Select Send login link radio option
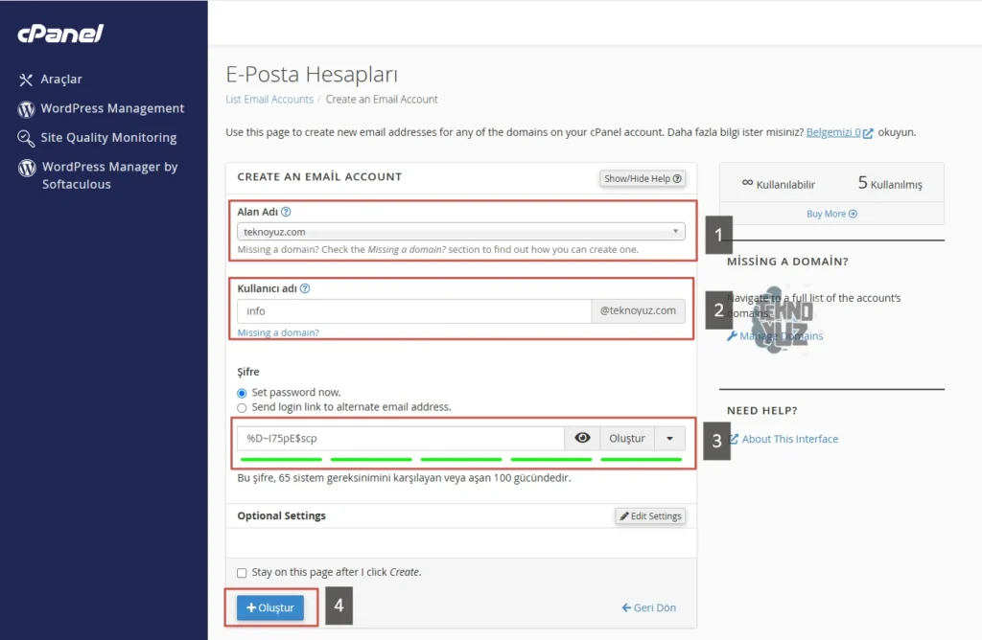 [242, 408]
